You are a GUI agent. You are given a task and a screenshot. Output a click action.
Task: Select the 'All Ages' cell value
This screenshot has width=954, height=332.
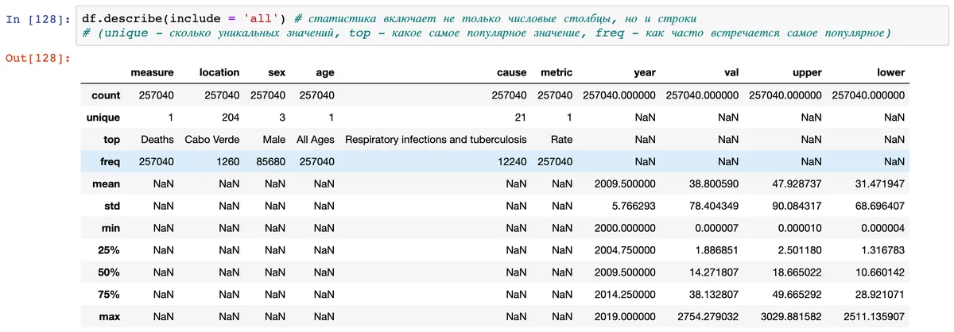point(316,140)
